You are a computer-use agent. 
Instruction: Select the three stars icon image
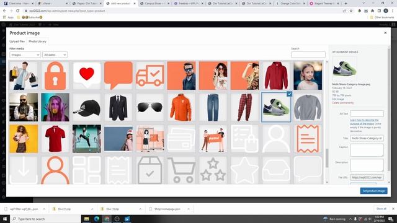pyautogui.click(x=213, y=170)
